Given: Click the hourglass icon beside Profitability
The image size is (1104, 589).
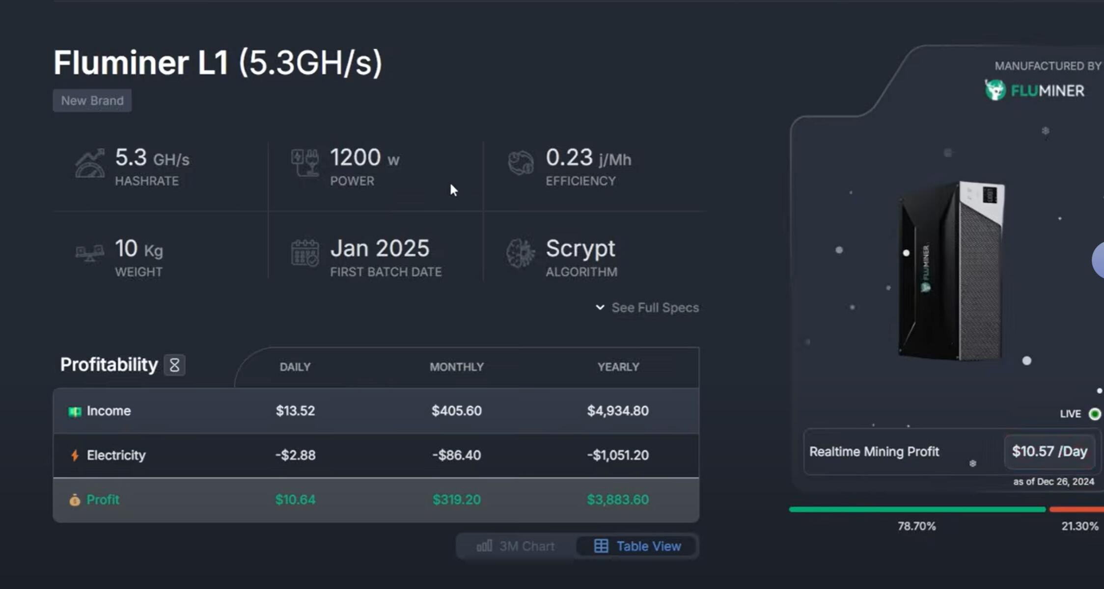Looking at the screenshot, I should point(175,365).
